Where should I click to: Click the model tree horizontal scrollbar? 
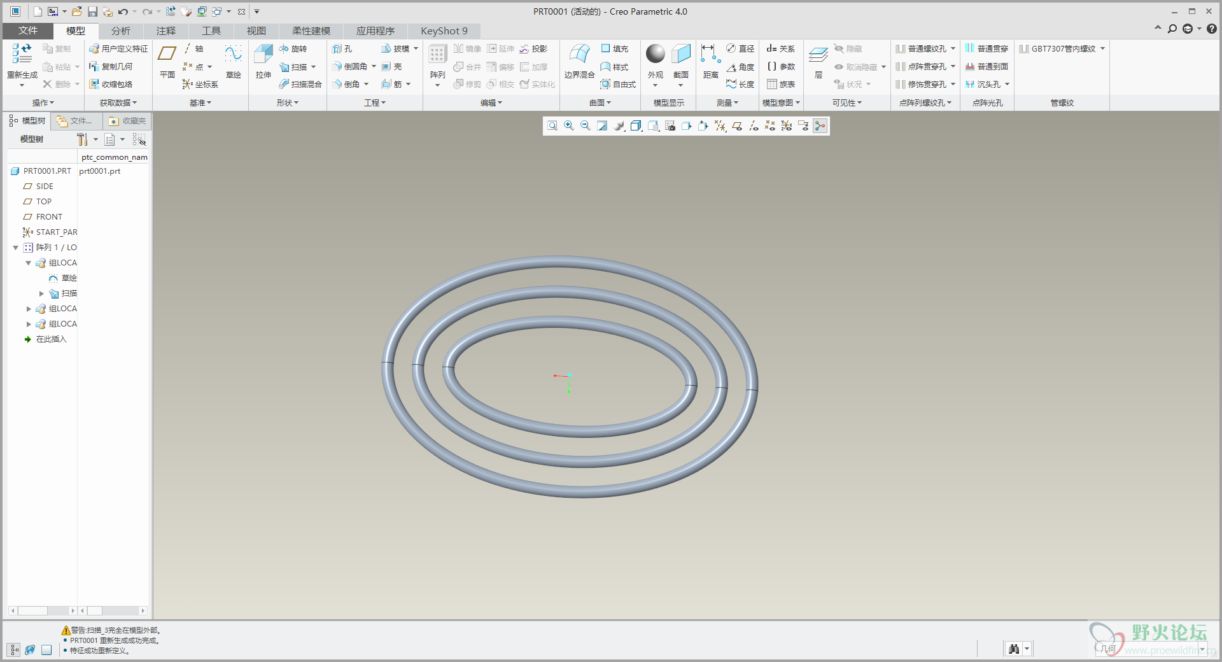(42, 610)
